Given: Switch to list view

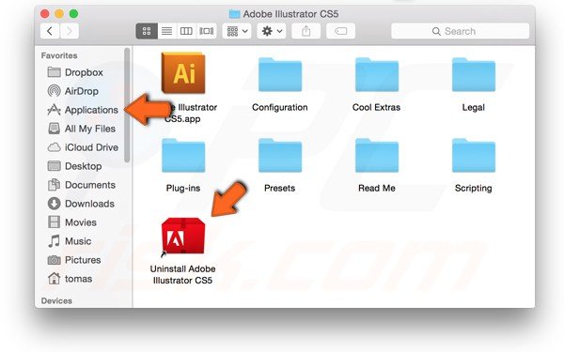Looking at the screenshot, I should pos(167,31).
